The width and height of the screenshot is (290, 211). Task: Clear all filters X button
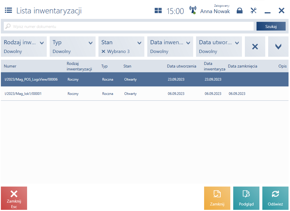[x=255, y=46]
